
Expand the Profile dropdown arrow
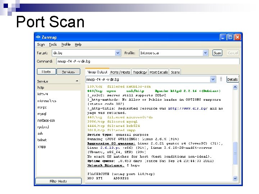(205, 53)
